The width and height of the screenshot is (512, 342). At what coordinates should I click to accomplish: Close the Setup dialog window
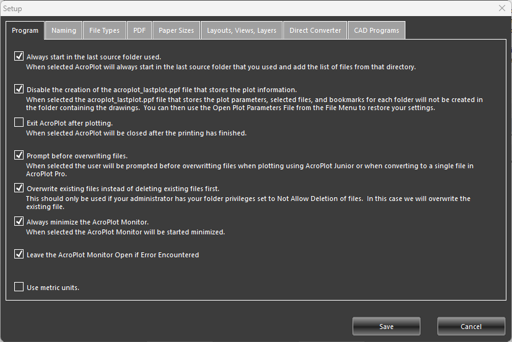pos(502,8)
